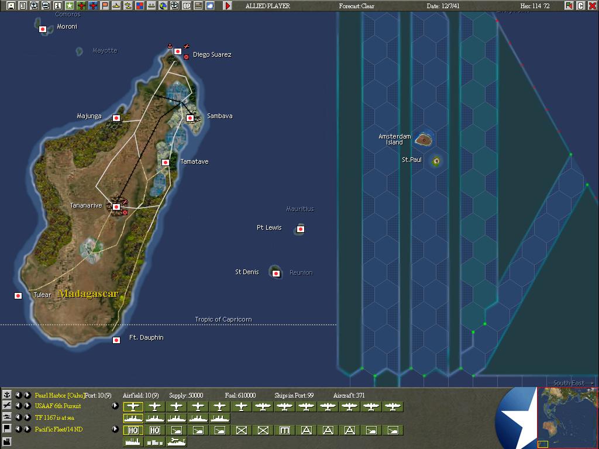Select the first battleship task force icon
The height and width of the screenshot is (449, 599).
point(133,419)
